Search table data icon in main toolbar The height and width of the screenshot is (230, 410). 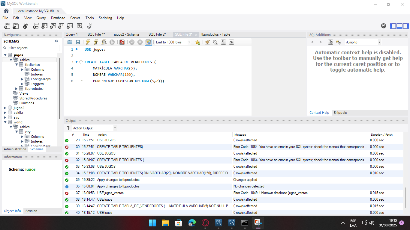pyautogui.click(x=80, y=26)
